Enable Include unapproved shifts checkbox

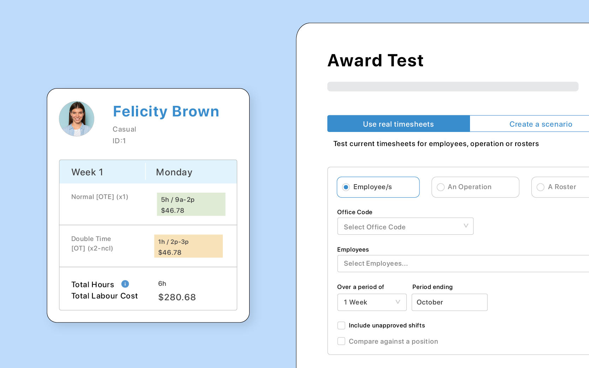[x=341, y=325]
